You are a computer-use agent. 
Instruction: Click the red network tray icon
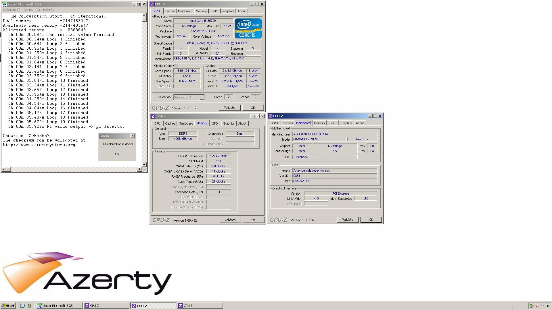coord(536,306)
